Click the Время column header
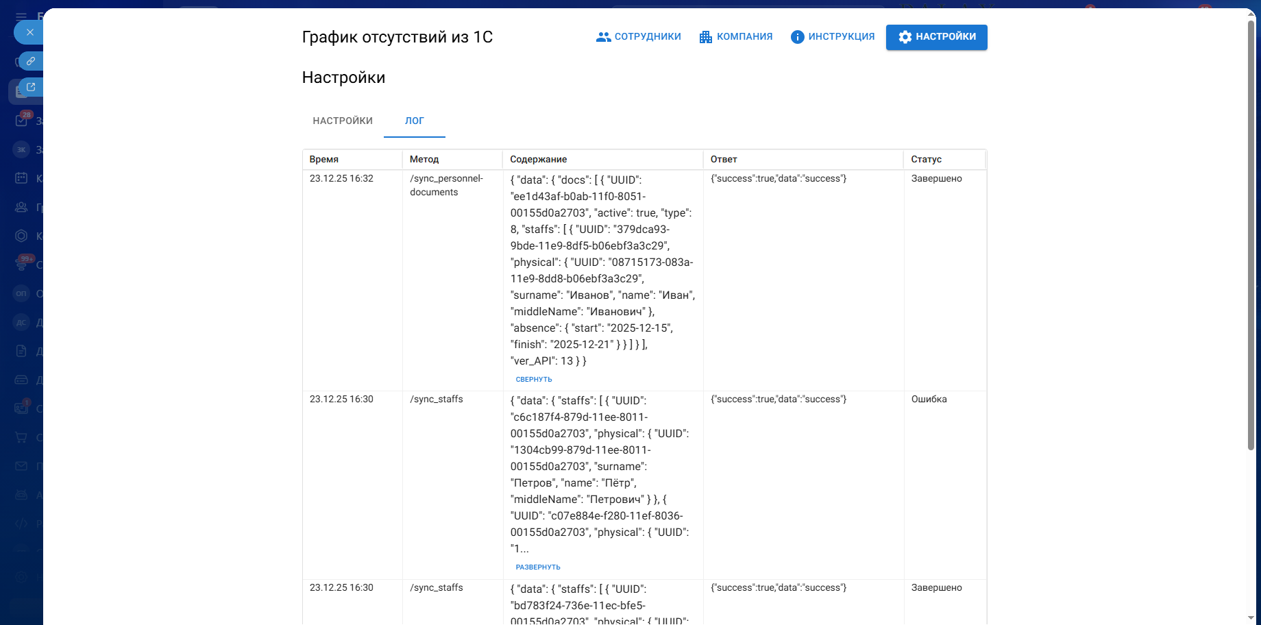Viewport: 1261px width, 625px height. tap(324, 159)
